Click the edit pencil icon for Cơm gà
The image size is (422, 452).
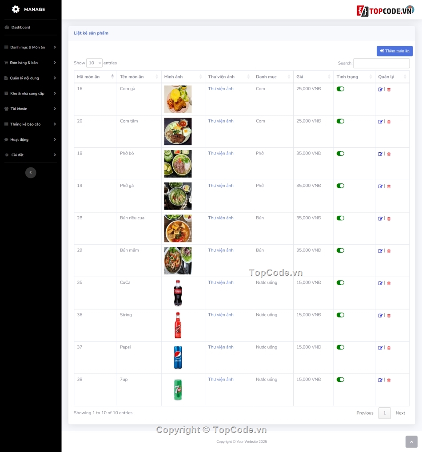point(380,90)
